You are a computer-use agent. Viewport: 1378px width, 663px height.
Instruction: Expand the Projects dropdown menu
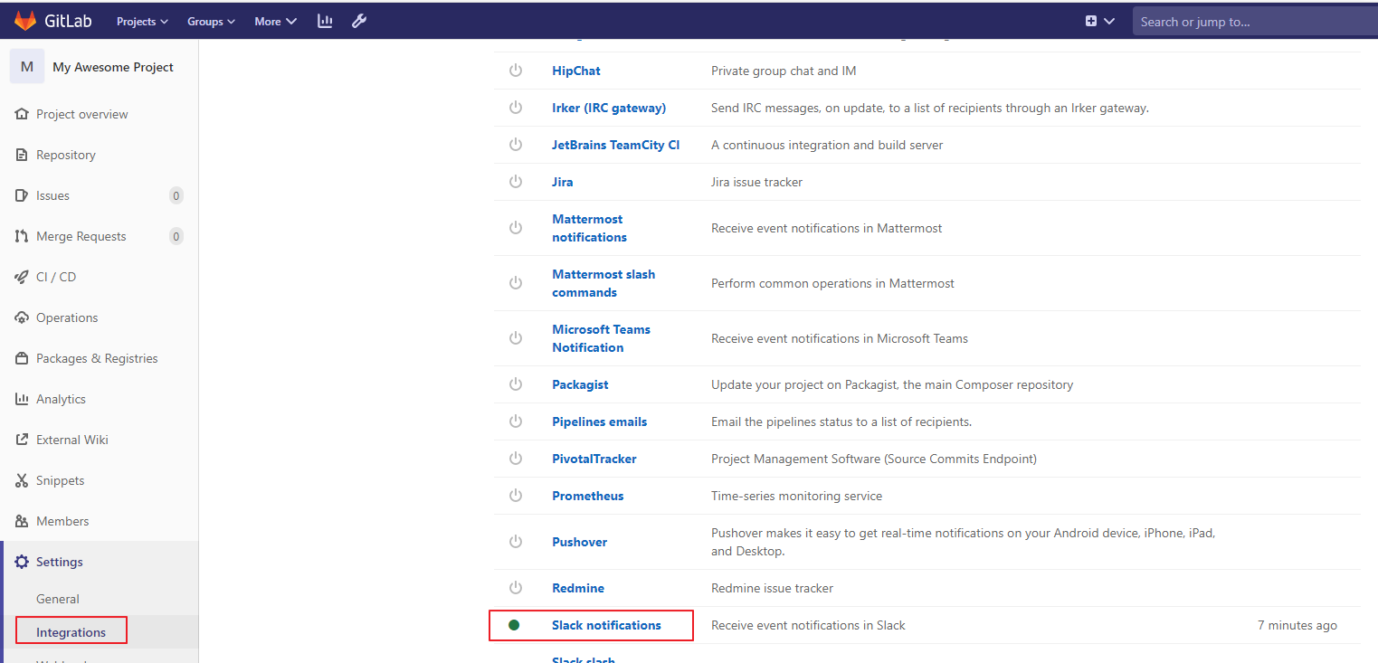tap(142, 21)
